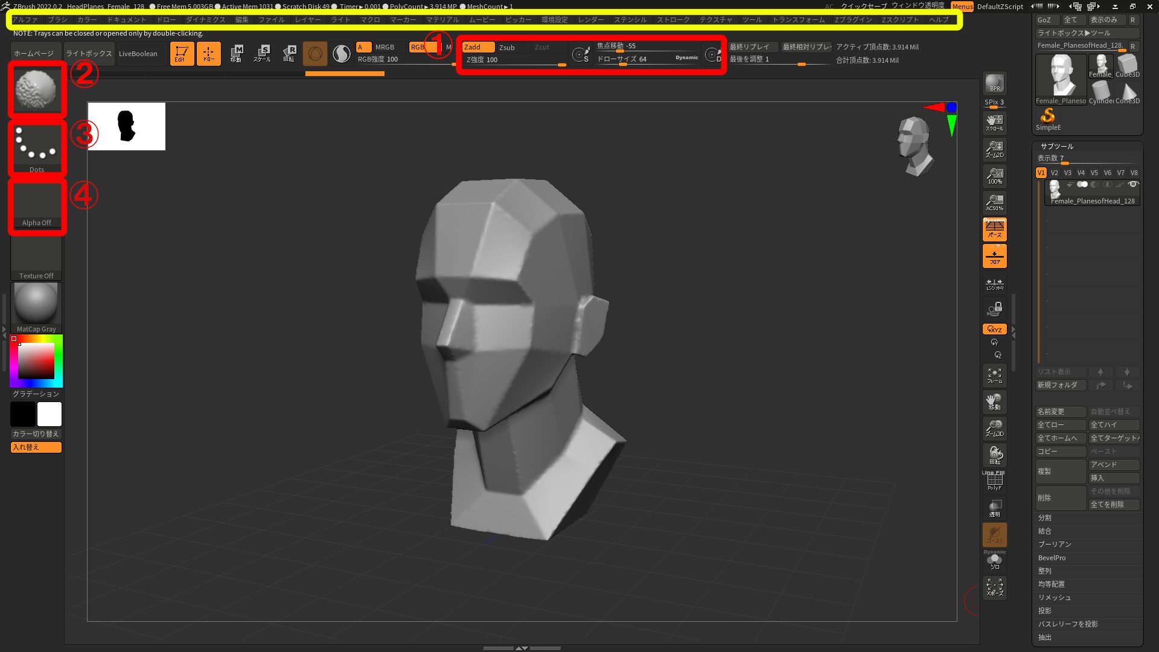
Task: Click the Rename (名前変更) button
Action: pos(1061,412)
